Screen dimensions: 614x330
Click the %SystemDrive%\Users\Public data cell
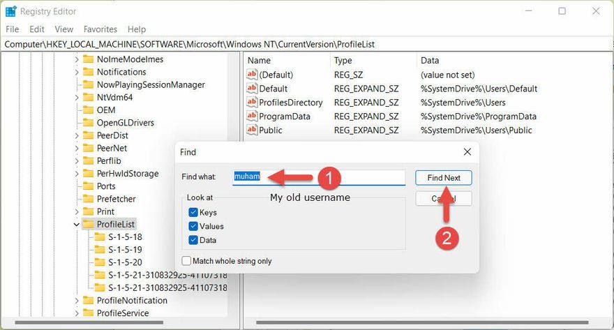[x=476, y=130]
